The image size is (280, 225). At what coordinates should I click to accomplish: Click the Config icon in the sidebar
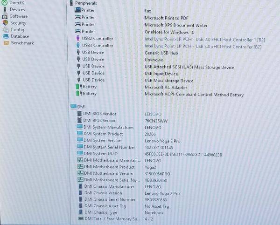(5, 29)
